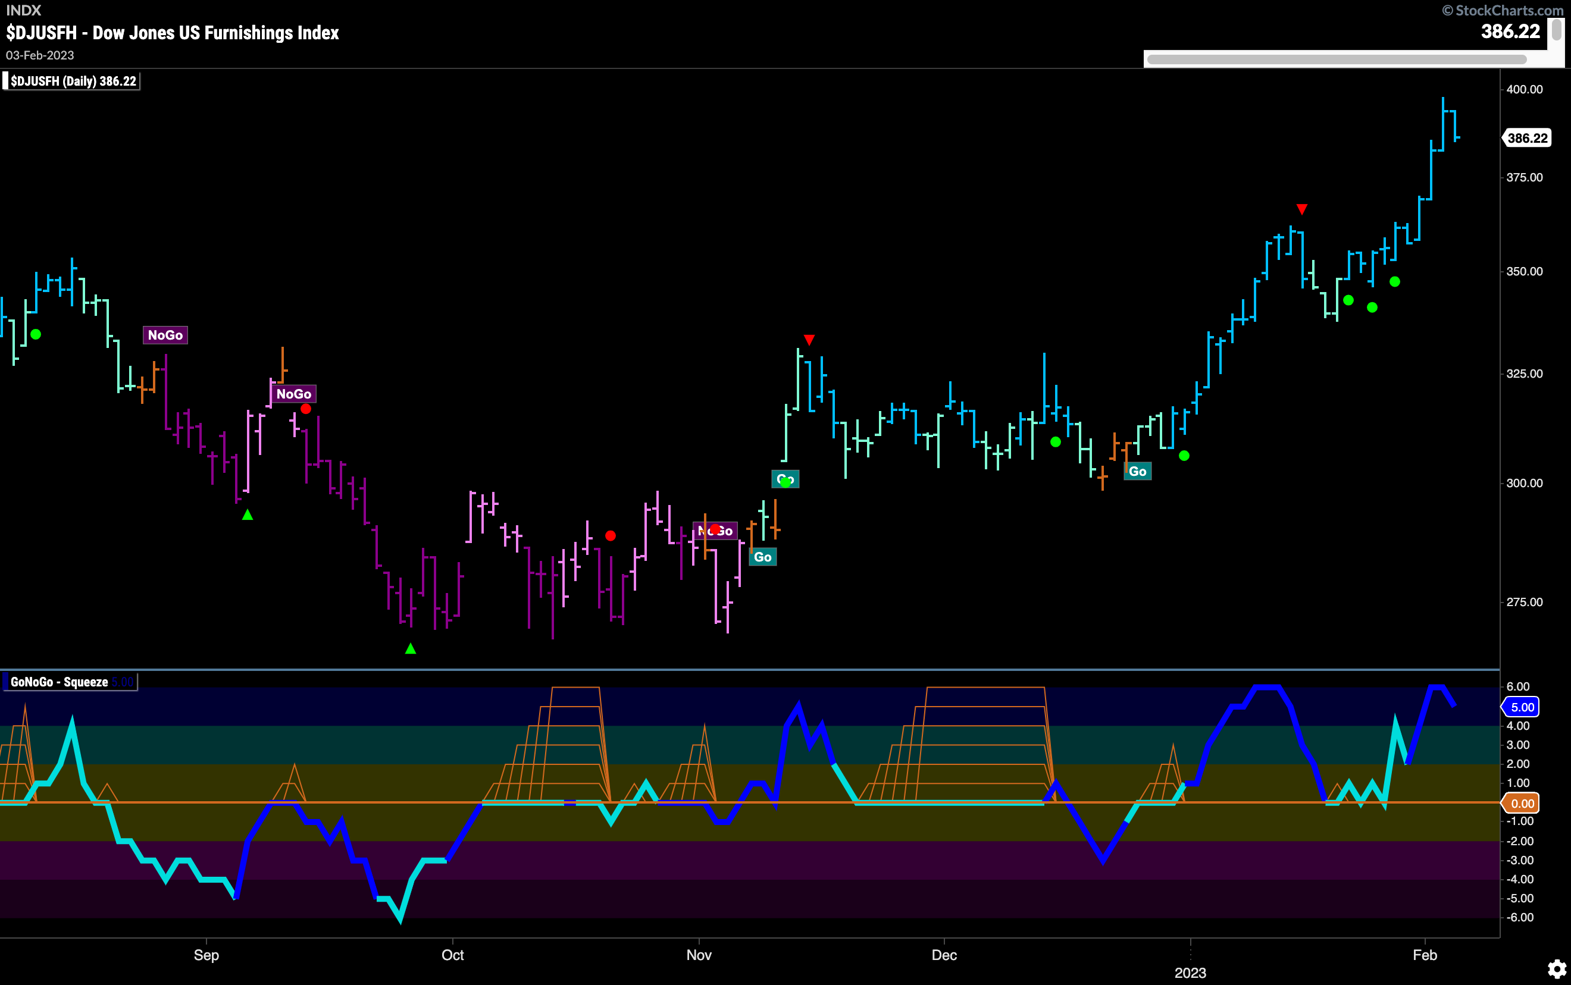This screenshot has height=985, width=1571.
Task: Click the '400.00' price axis label
Action: [1525, 89]
